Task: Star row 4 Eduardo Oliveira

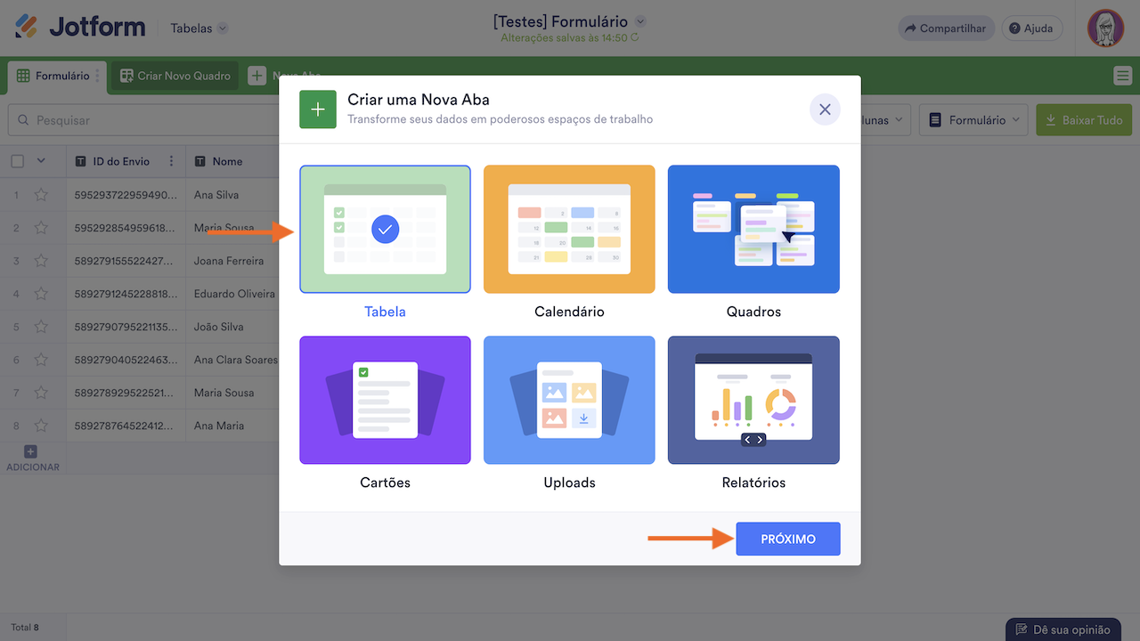Action: 41,294
